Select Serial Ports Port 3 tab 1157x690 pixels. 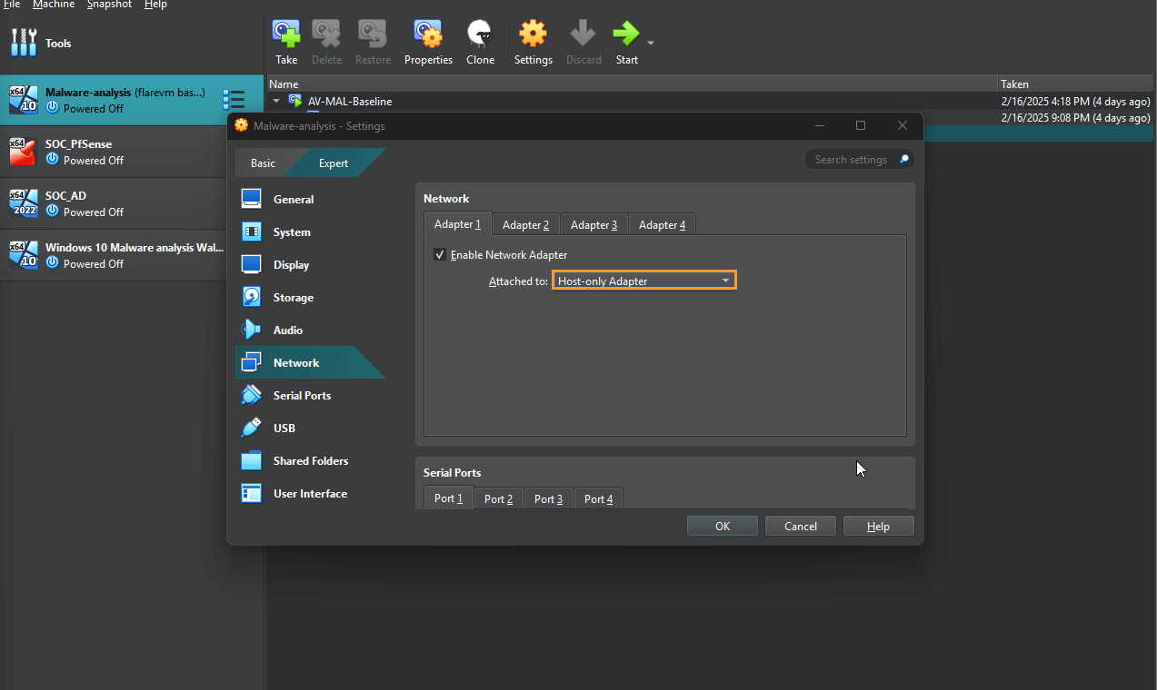click(x=548, y=498)
